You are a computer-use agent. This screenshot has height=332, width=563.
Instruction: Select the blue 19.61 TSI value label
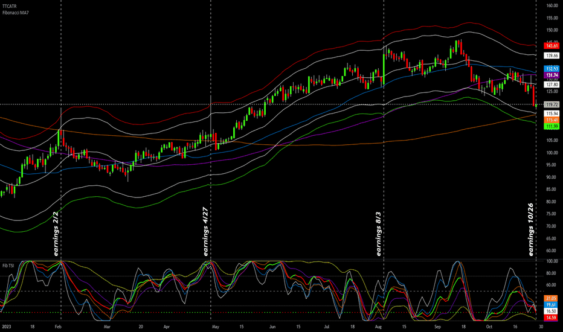(551, 305)
